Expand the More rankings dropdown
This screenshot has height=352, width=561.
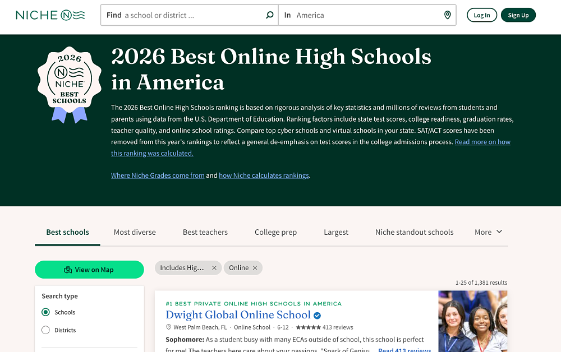[489, 232]
